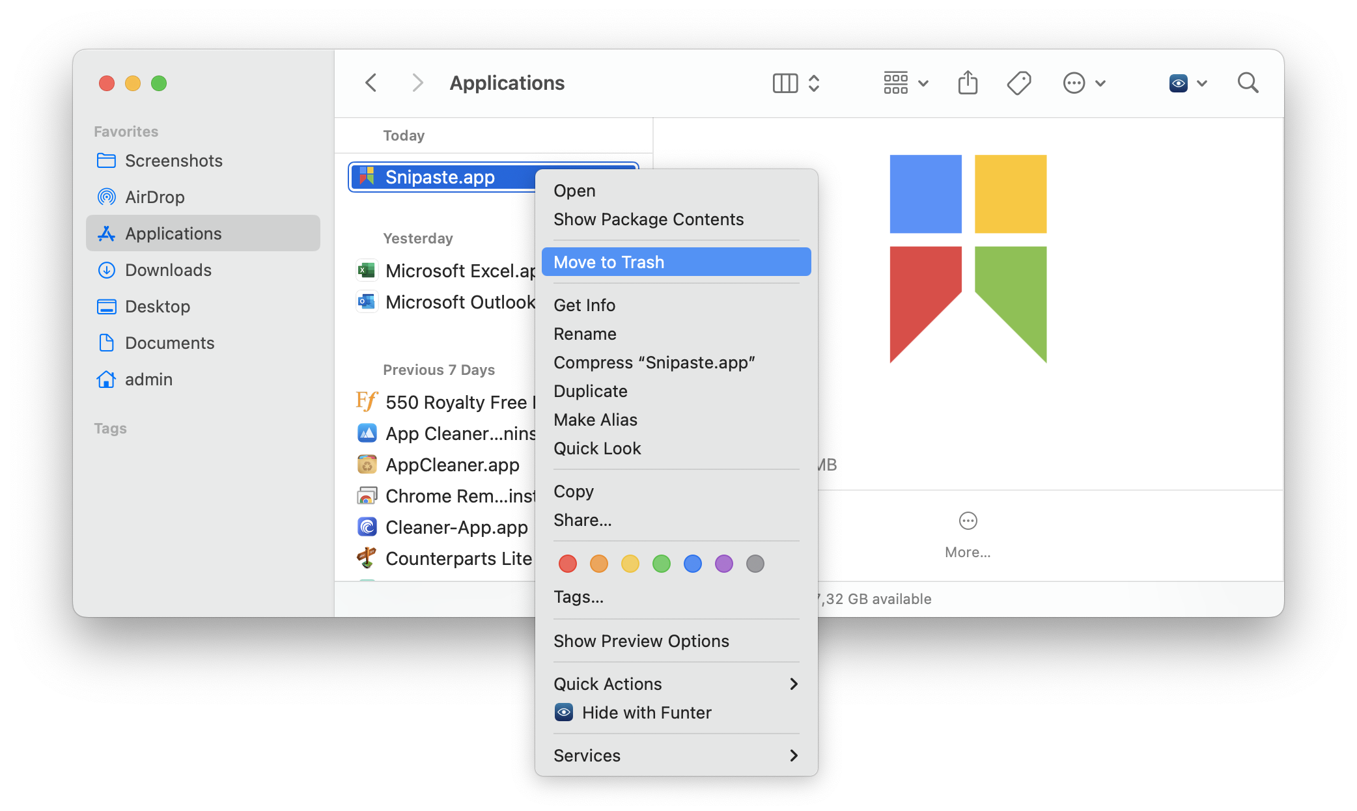
Task: Apply the blue tag color
Action: click(x=693, y=564)
